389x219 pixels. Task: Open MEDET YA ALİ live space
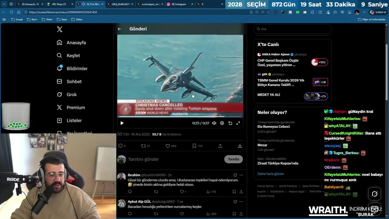pos(292,96)
